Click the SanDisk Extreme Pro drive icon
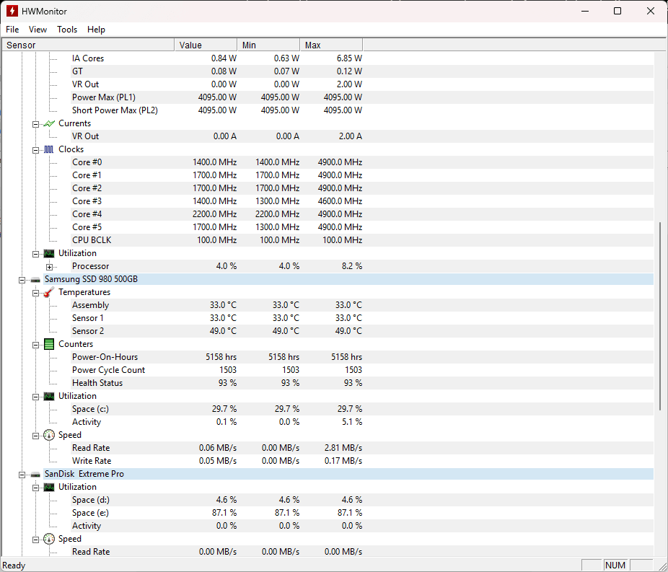Screen dimensions: 668x572 [35, 475]
